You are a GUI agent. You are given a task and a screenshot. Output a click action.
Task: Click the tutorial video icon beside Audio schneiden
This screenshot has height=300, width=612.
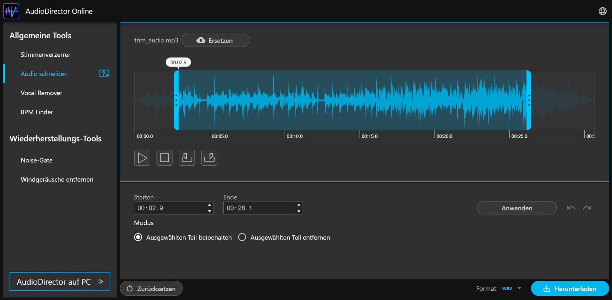tap(104, 74)
